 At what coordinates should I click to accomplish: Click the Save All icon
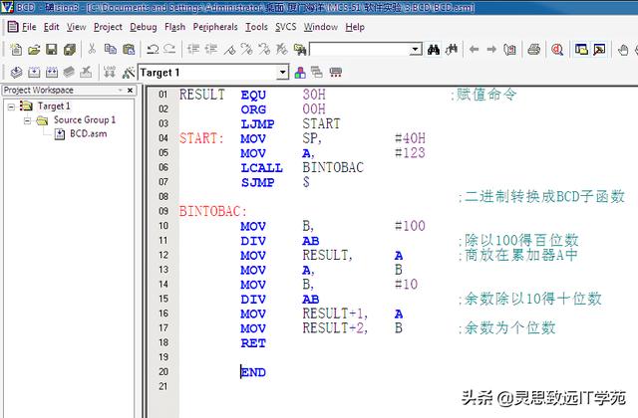pos(70,50)
